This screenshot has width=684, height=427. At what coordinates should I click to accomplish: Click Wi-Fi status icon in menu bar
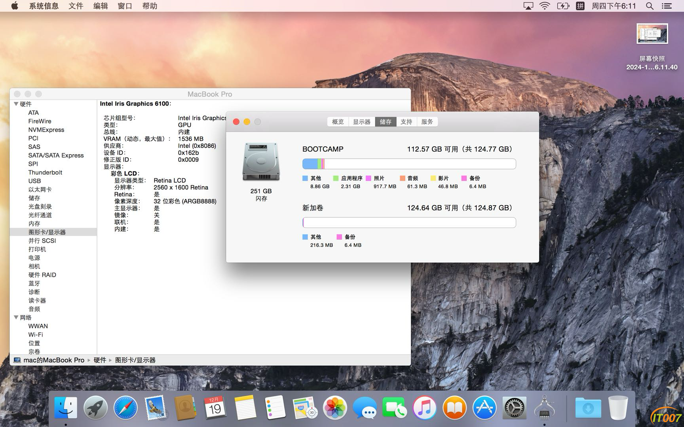(x=545, y=6)
